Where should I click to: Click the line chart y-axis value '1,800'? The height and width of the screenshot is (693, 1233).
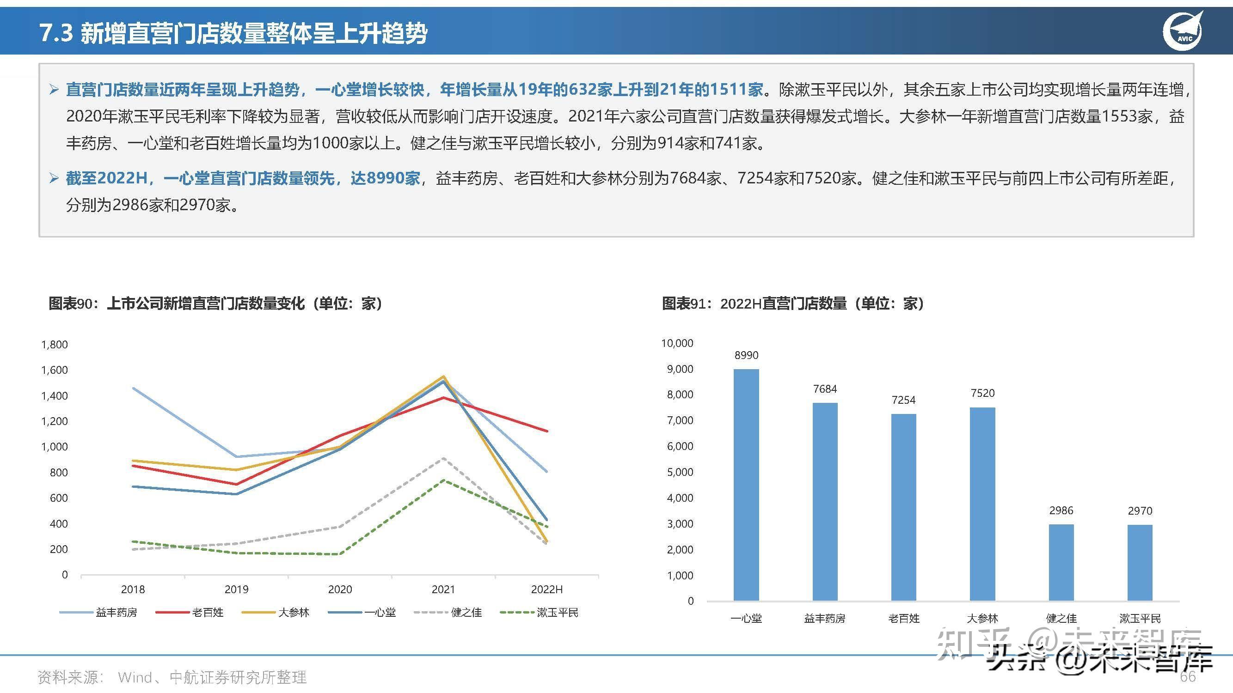(55, 345)
